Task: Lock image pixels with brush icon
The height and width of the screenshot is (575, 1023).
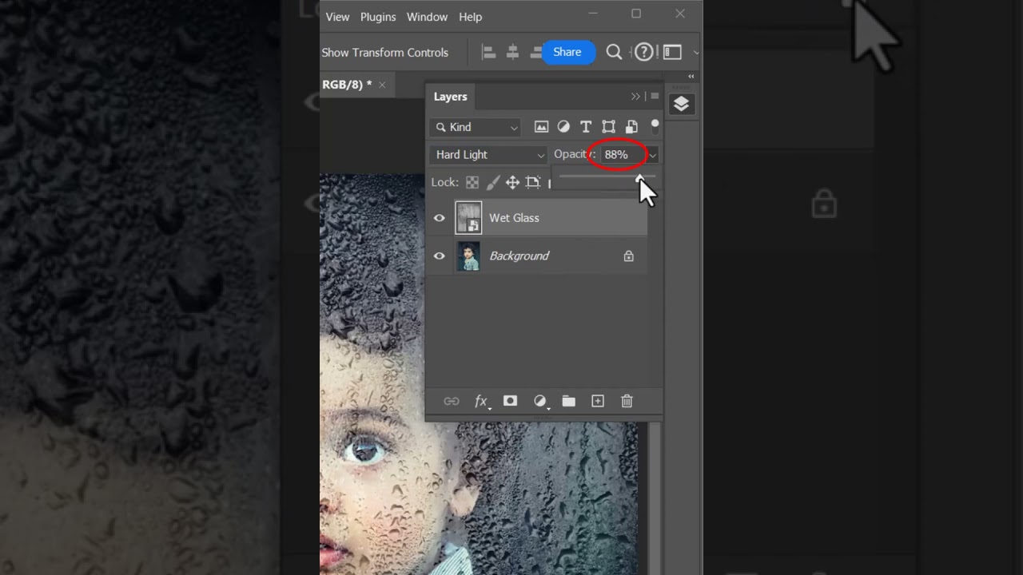Action: pyautogui.click(x=492, y=182)
